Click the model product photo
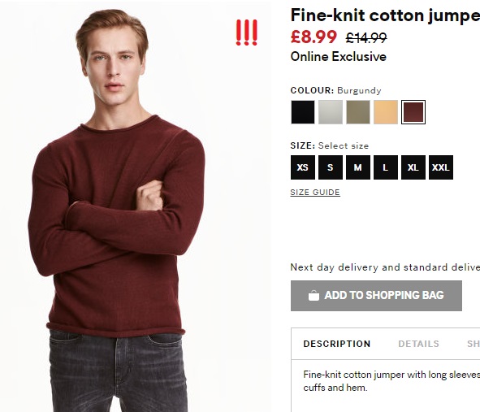The width and height of the screenshot is (480, 412). [x=136, y=206]
